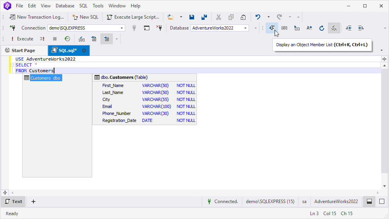Click the Refresh suggestions cache icon
This screenshot has width=389, height=219.
322,28
